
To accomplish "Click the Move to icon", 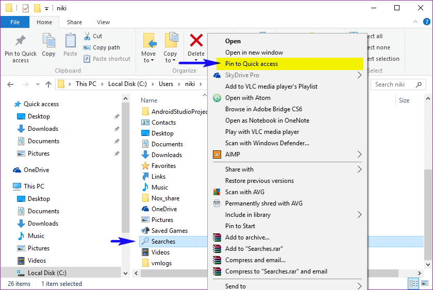I will click(x=149, y=40).
